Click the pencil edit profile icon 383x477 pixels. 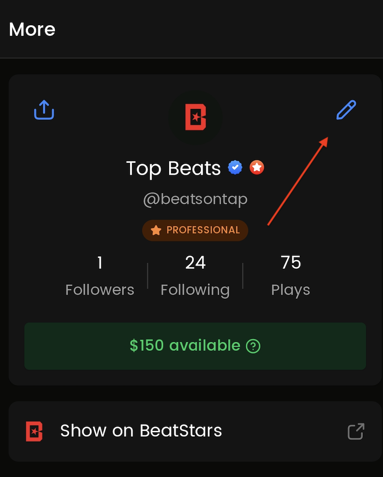346,110
